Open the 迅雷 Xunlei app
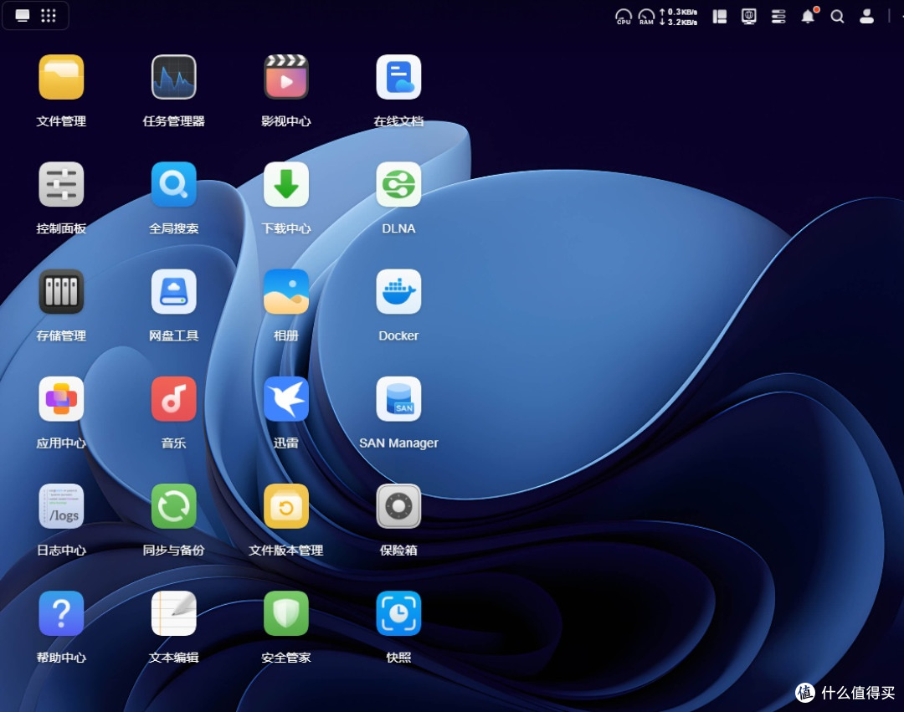 (286, 398)
